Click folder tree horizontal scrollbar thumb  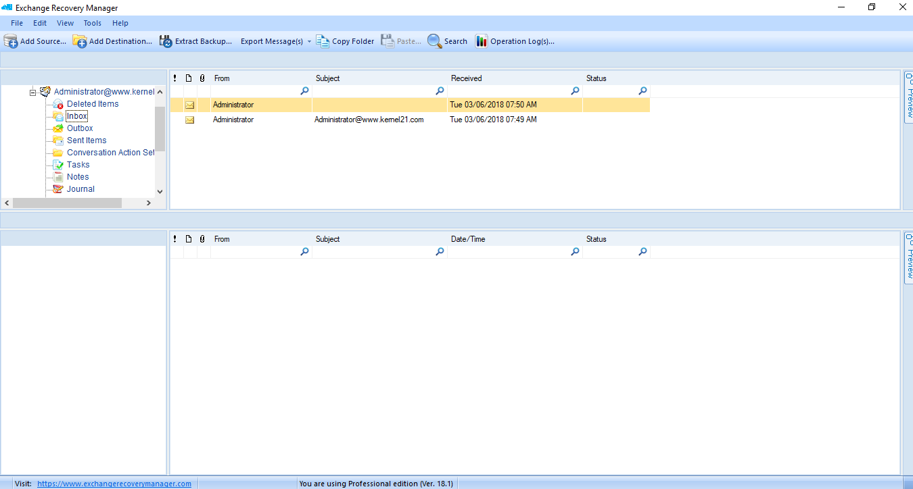pos(67,203)
